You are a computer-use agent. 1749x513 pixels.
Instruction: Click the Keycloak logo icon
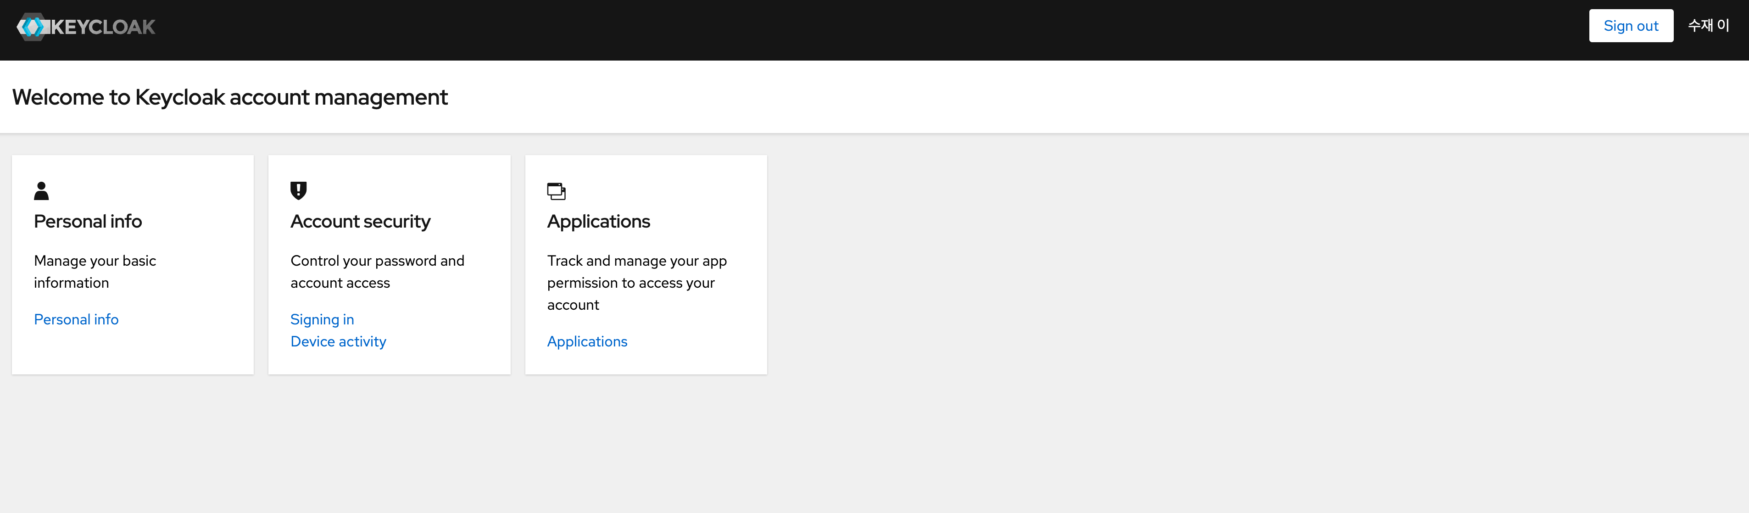[31, 27]
